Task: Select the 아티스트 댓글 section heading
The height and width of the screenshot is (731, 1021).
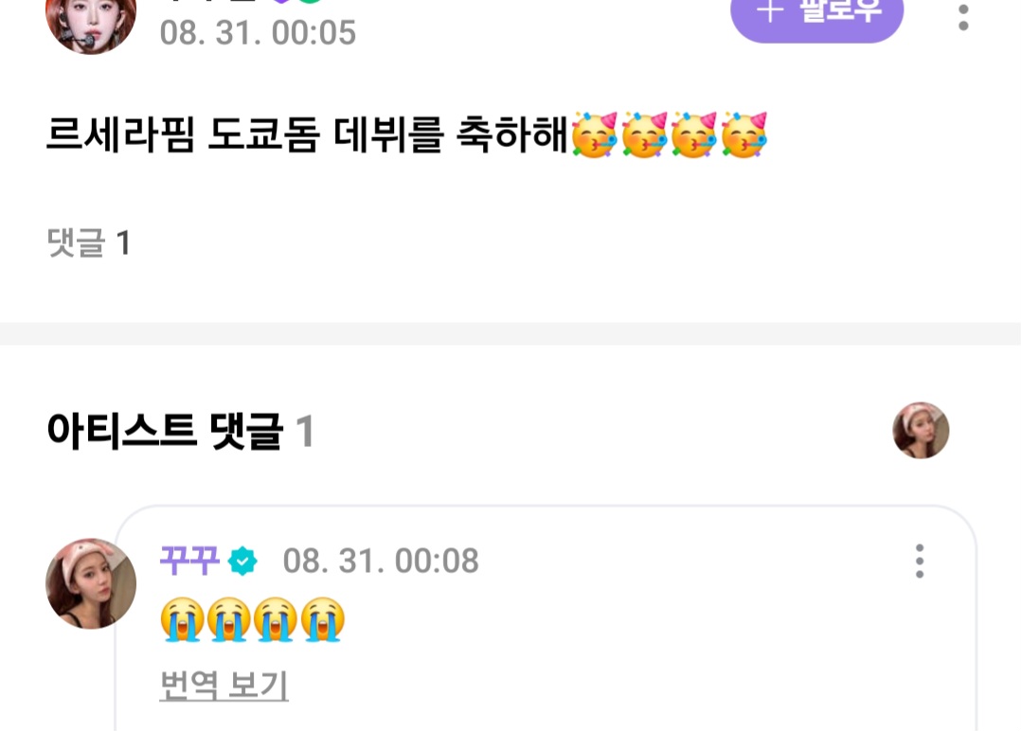Action: tap(165, 431)
